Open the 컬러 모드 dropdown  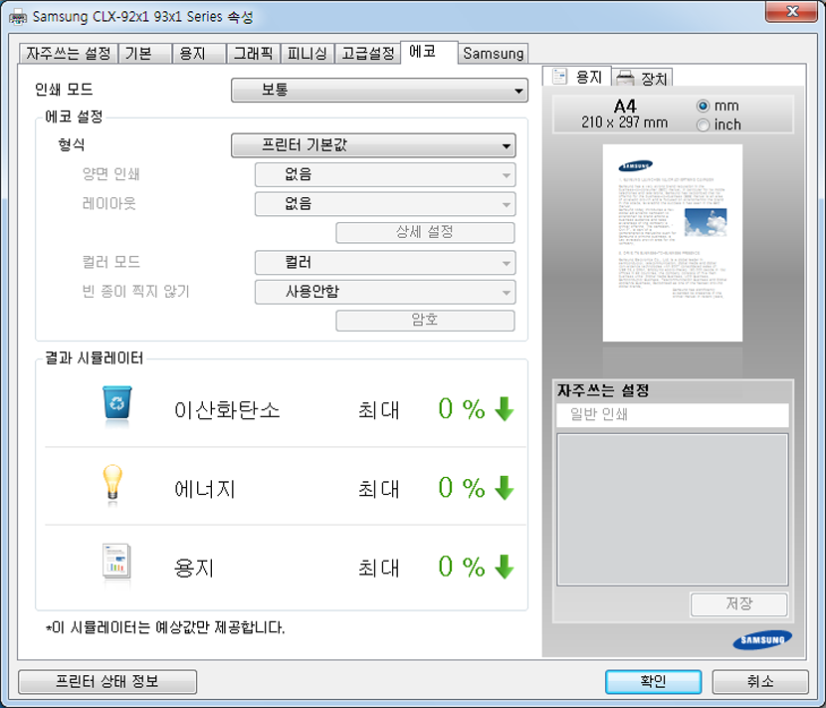[385, 263]
